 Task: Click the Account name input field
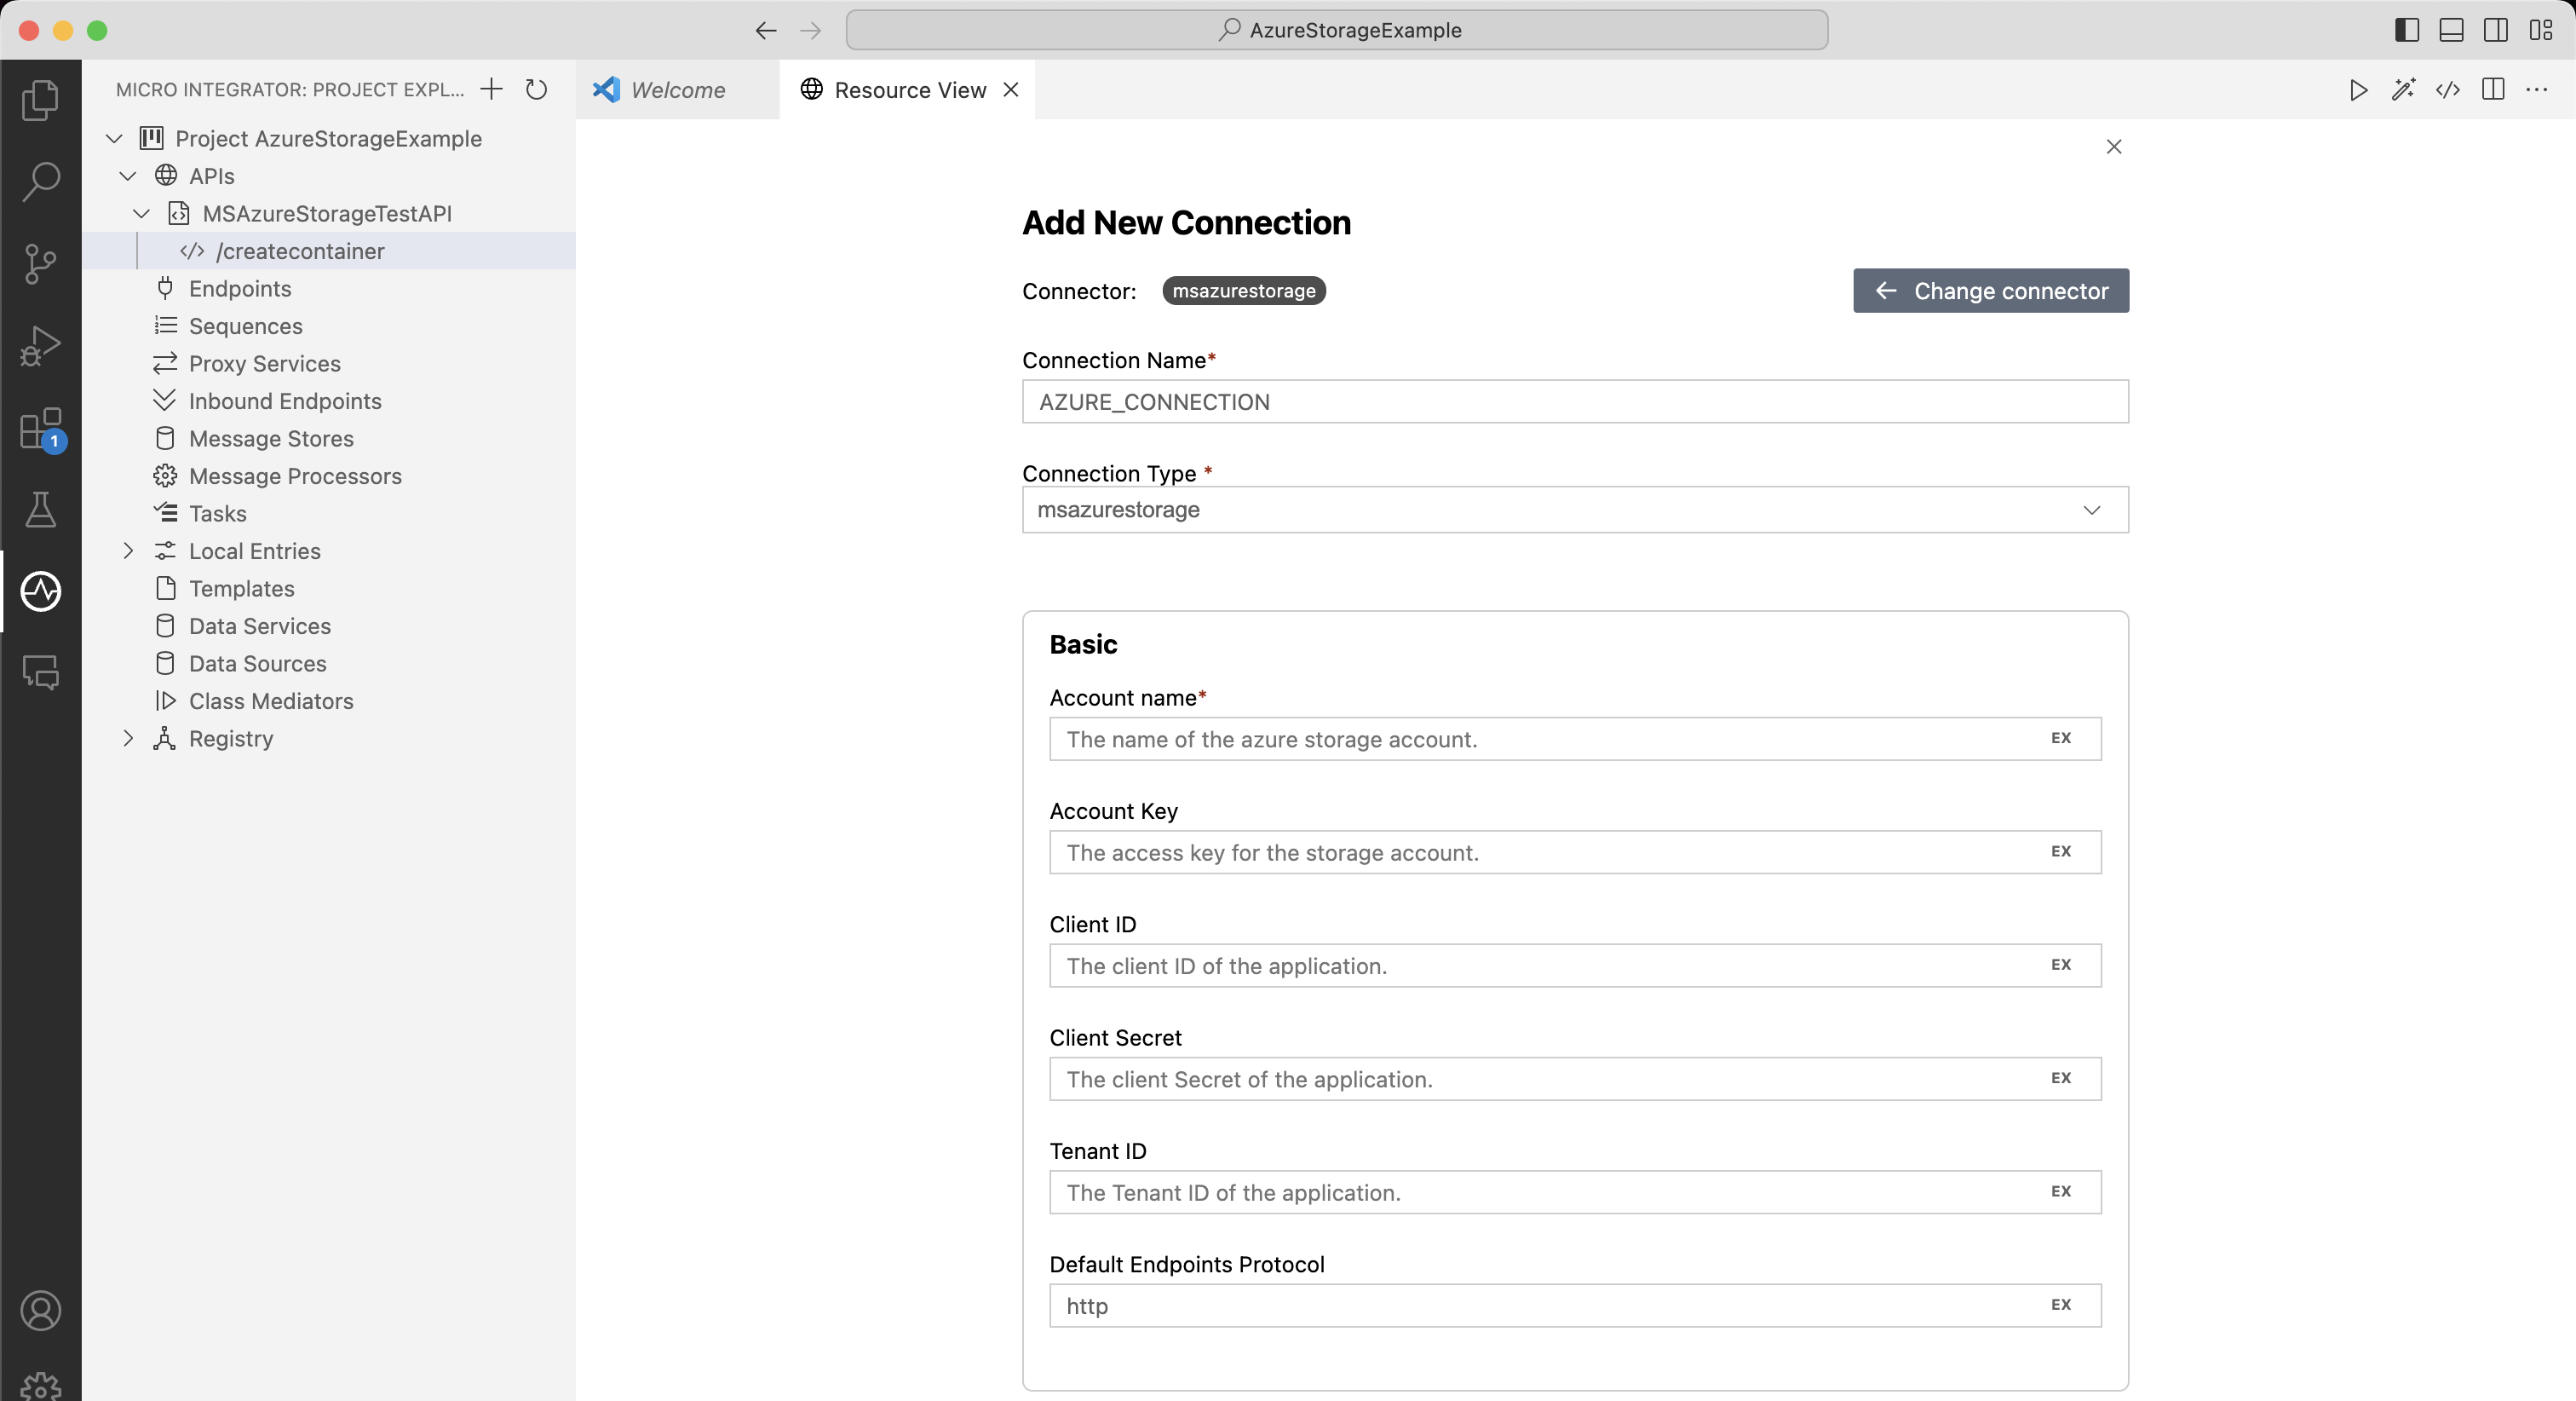(x=1575, y=739)
